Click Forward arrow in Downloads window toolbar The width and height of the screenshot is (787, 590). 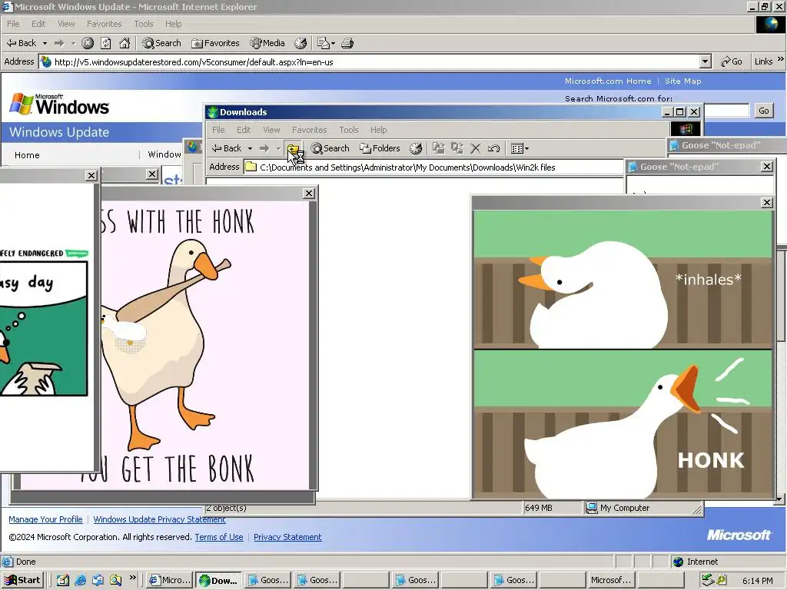(x=264, y=148)
